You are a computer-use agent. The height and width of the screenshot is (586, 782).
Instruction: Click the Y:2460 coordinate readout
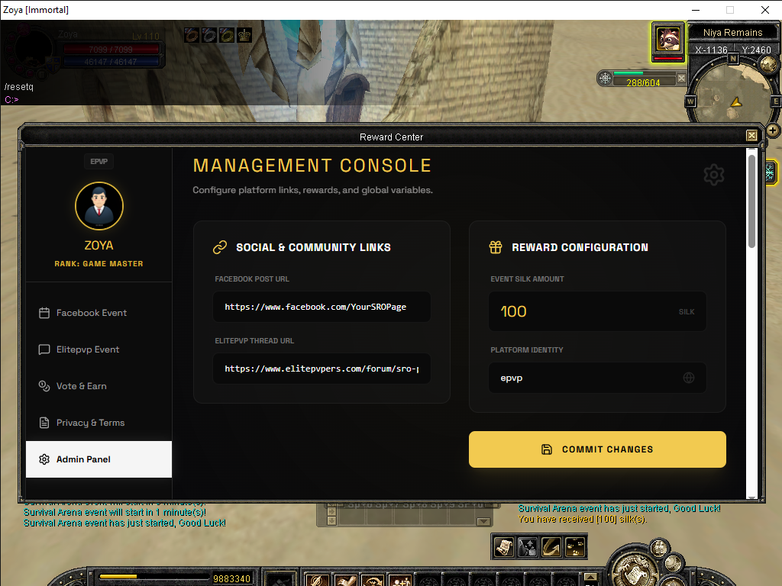tap(756, 50)
